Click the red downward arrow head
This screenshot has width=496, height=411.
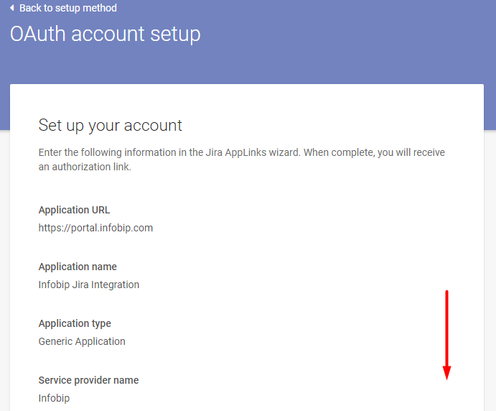tap(446, 372)
